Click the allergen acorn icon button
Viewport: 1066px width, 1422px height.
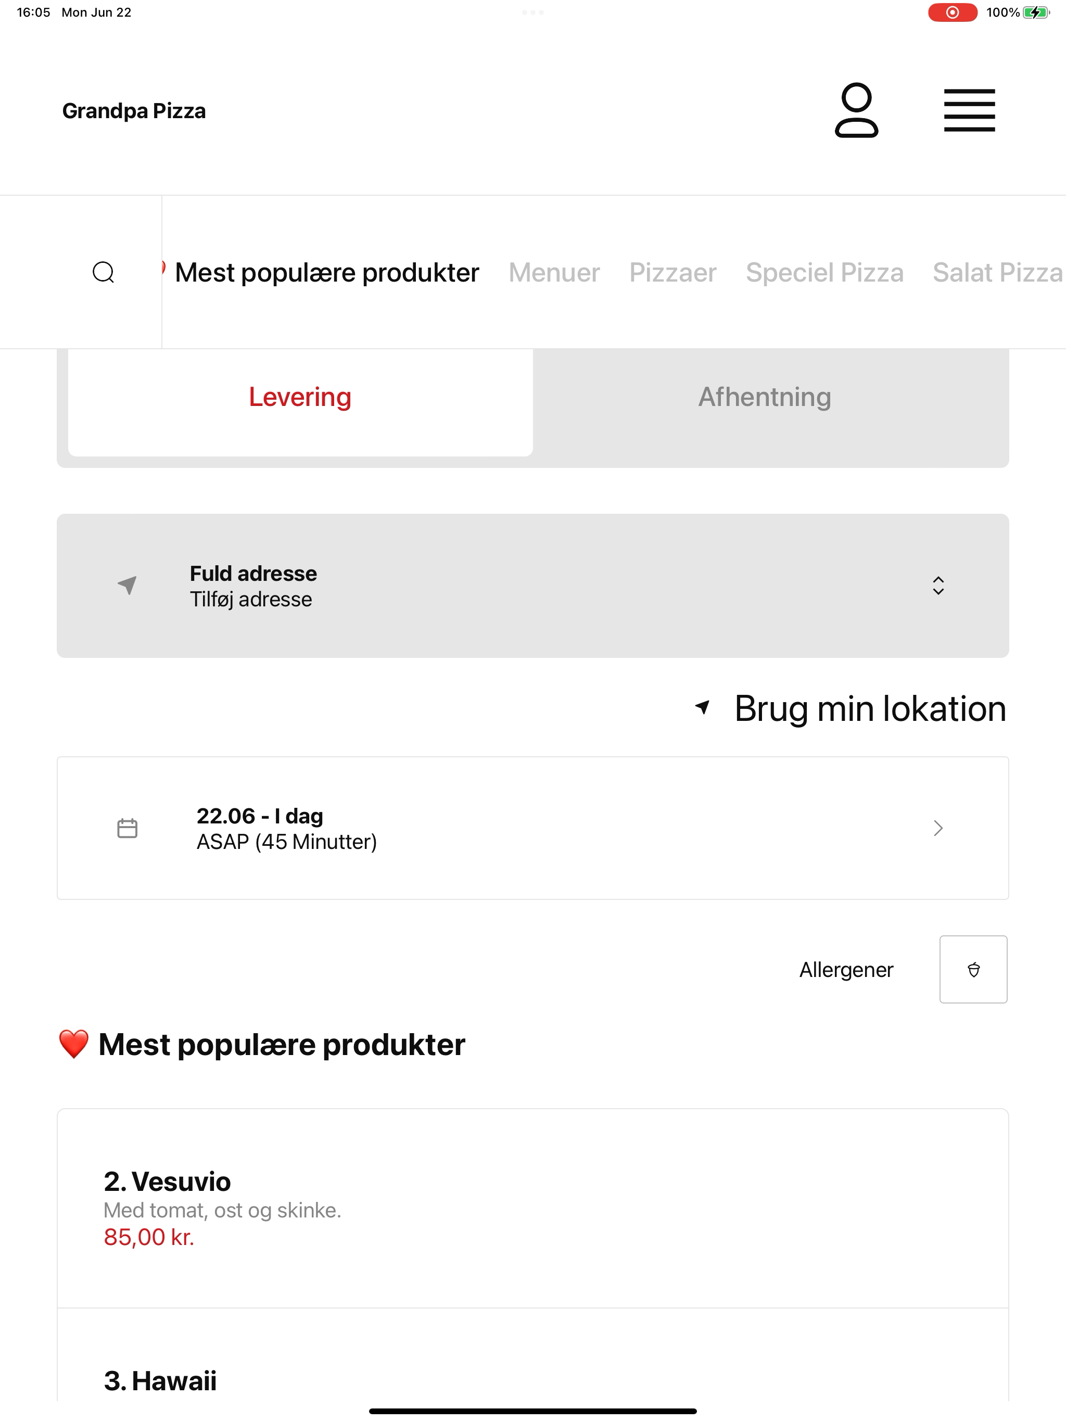(973, 969)
